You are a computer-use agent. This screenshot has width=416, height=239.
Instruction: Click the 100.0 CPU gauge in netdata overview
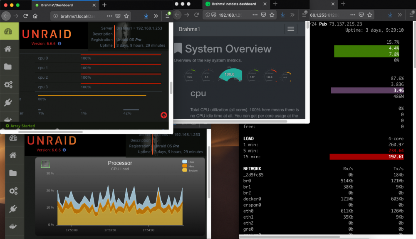point(230,75)
